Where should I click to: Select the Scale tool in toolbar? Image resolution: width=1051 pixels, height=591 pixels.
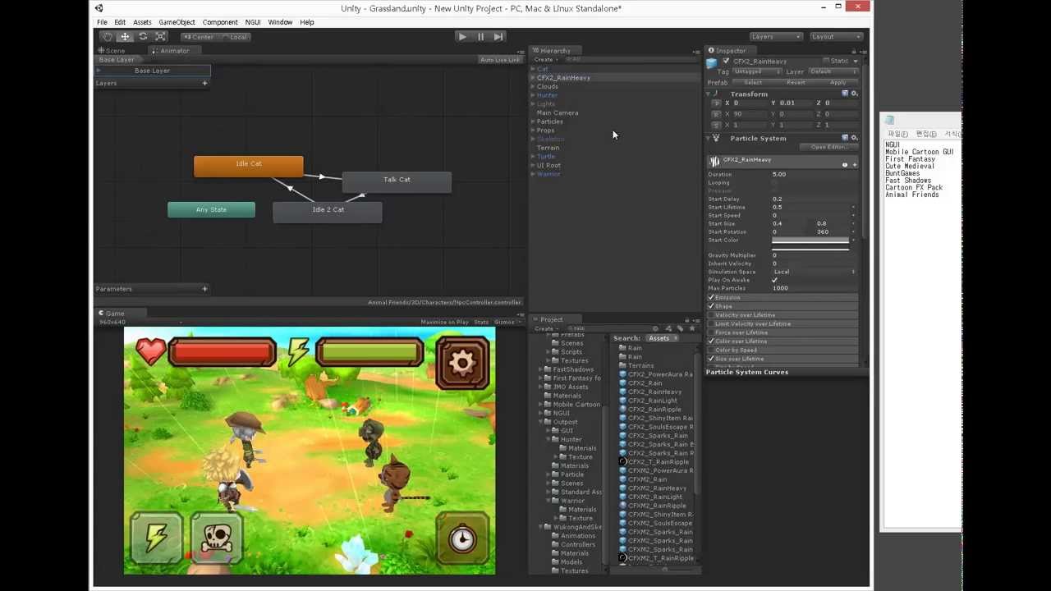[x=161, y=36]
